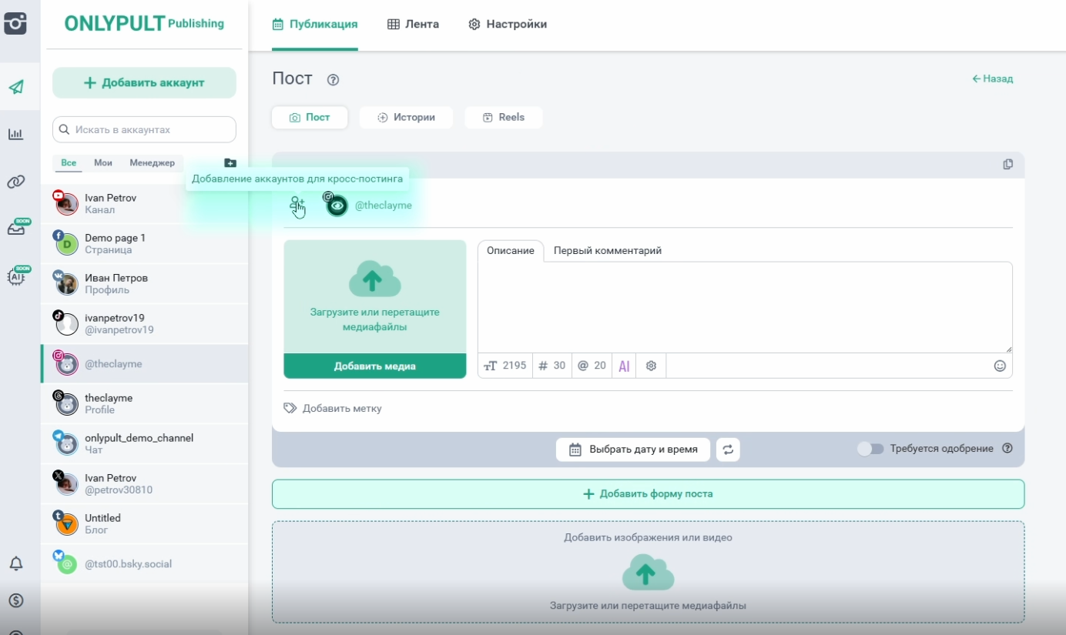Click the 'Добавить аккаунт' button
Image resolution: width=1066 pixels, height=635 pixels.
(x=144, y=83)
